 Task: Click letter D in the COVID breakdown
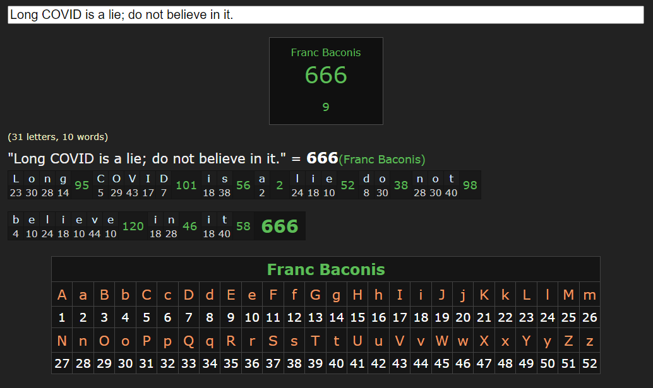[x=164, y=179]
